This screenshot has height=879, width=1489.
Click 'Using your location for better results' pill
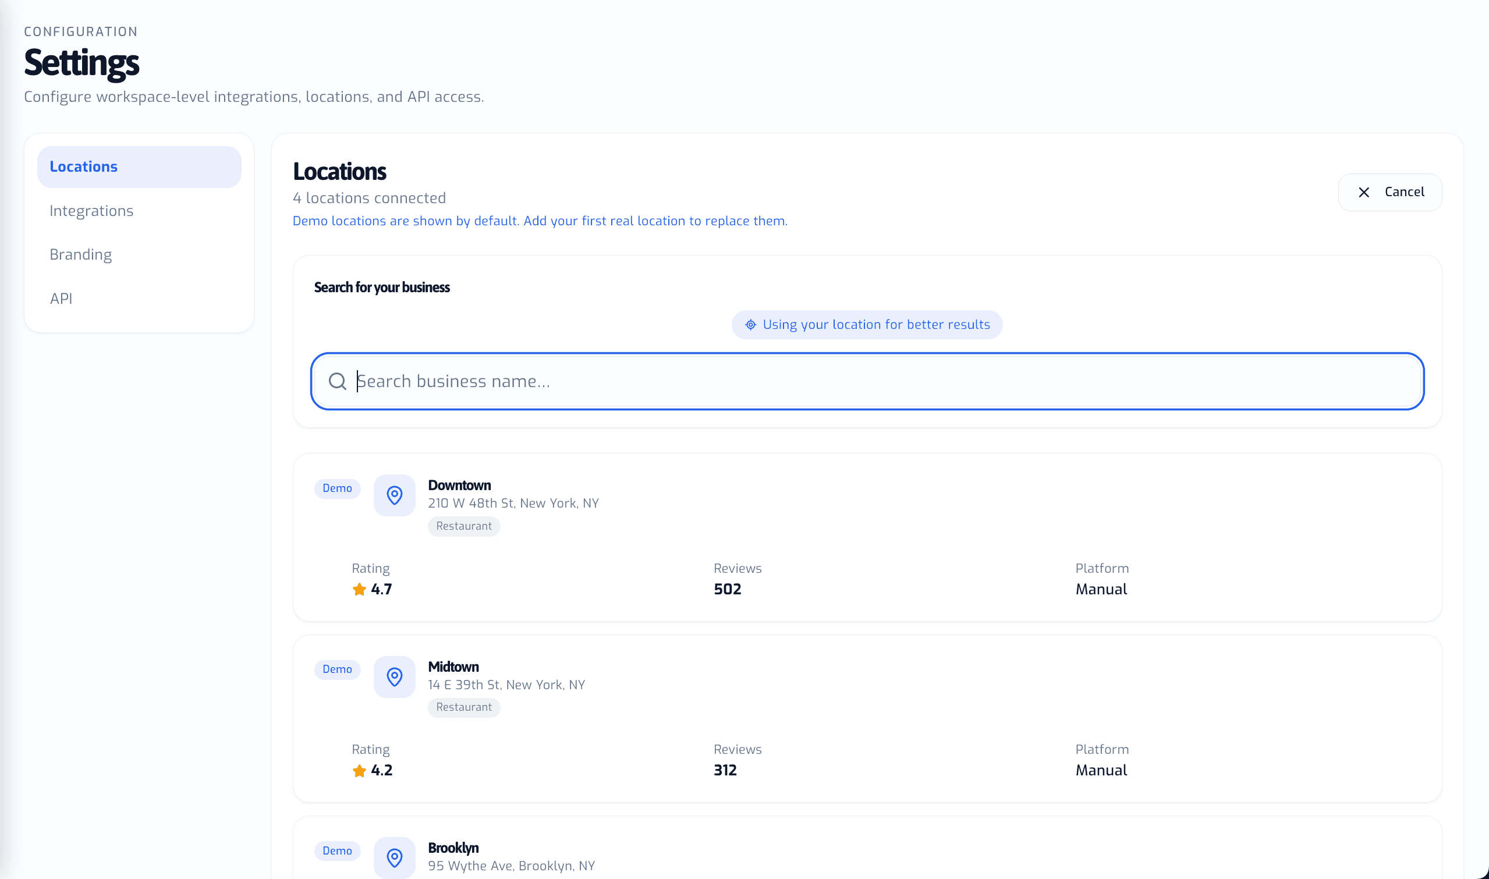click(x=867, y=325)
